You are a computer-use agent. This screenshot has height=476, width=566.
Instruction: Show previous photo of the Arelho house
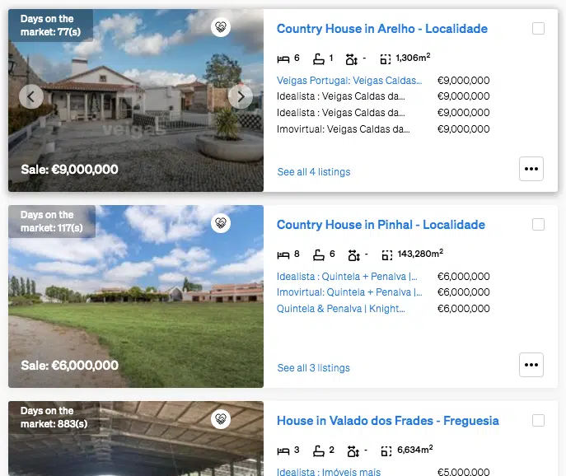[x=31, y=96]
